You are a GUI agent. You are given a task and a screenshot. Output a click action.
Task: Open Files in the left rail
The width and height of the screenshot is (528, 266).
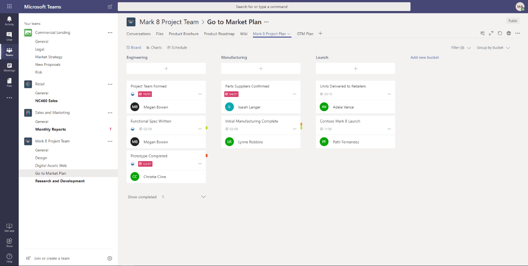click(x=9, y=83)
